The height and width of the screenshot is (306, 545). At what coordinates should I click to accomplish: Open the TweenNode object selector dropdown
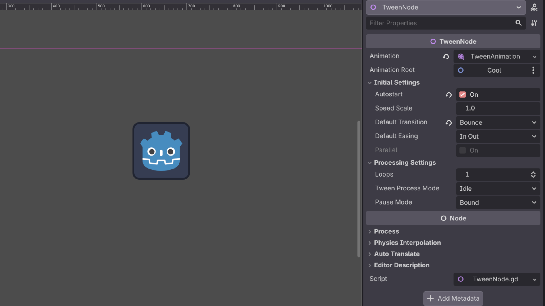click(x=446, y=7)
